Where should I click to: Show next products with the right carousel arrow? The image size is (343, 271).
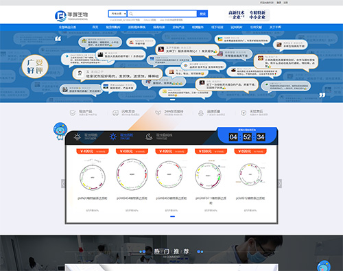(279, 184)
